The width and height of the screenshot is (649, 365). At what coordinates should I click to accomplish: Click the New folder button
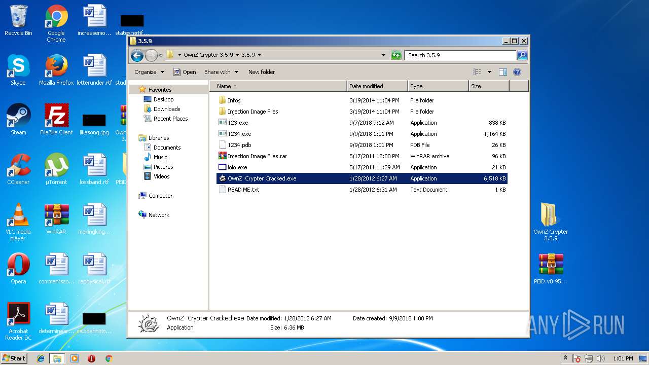[262, 72]
